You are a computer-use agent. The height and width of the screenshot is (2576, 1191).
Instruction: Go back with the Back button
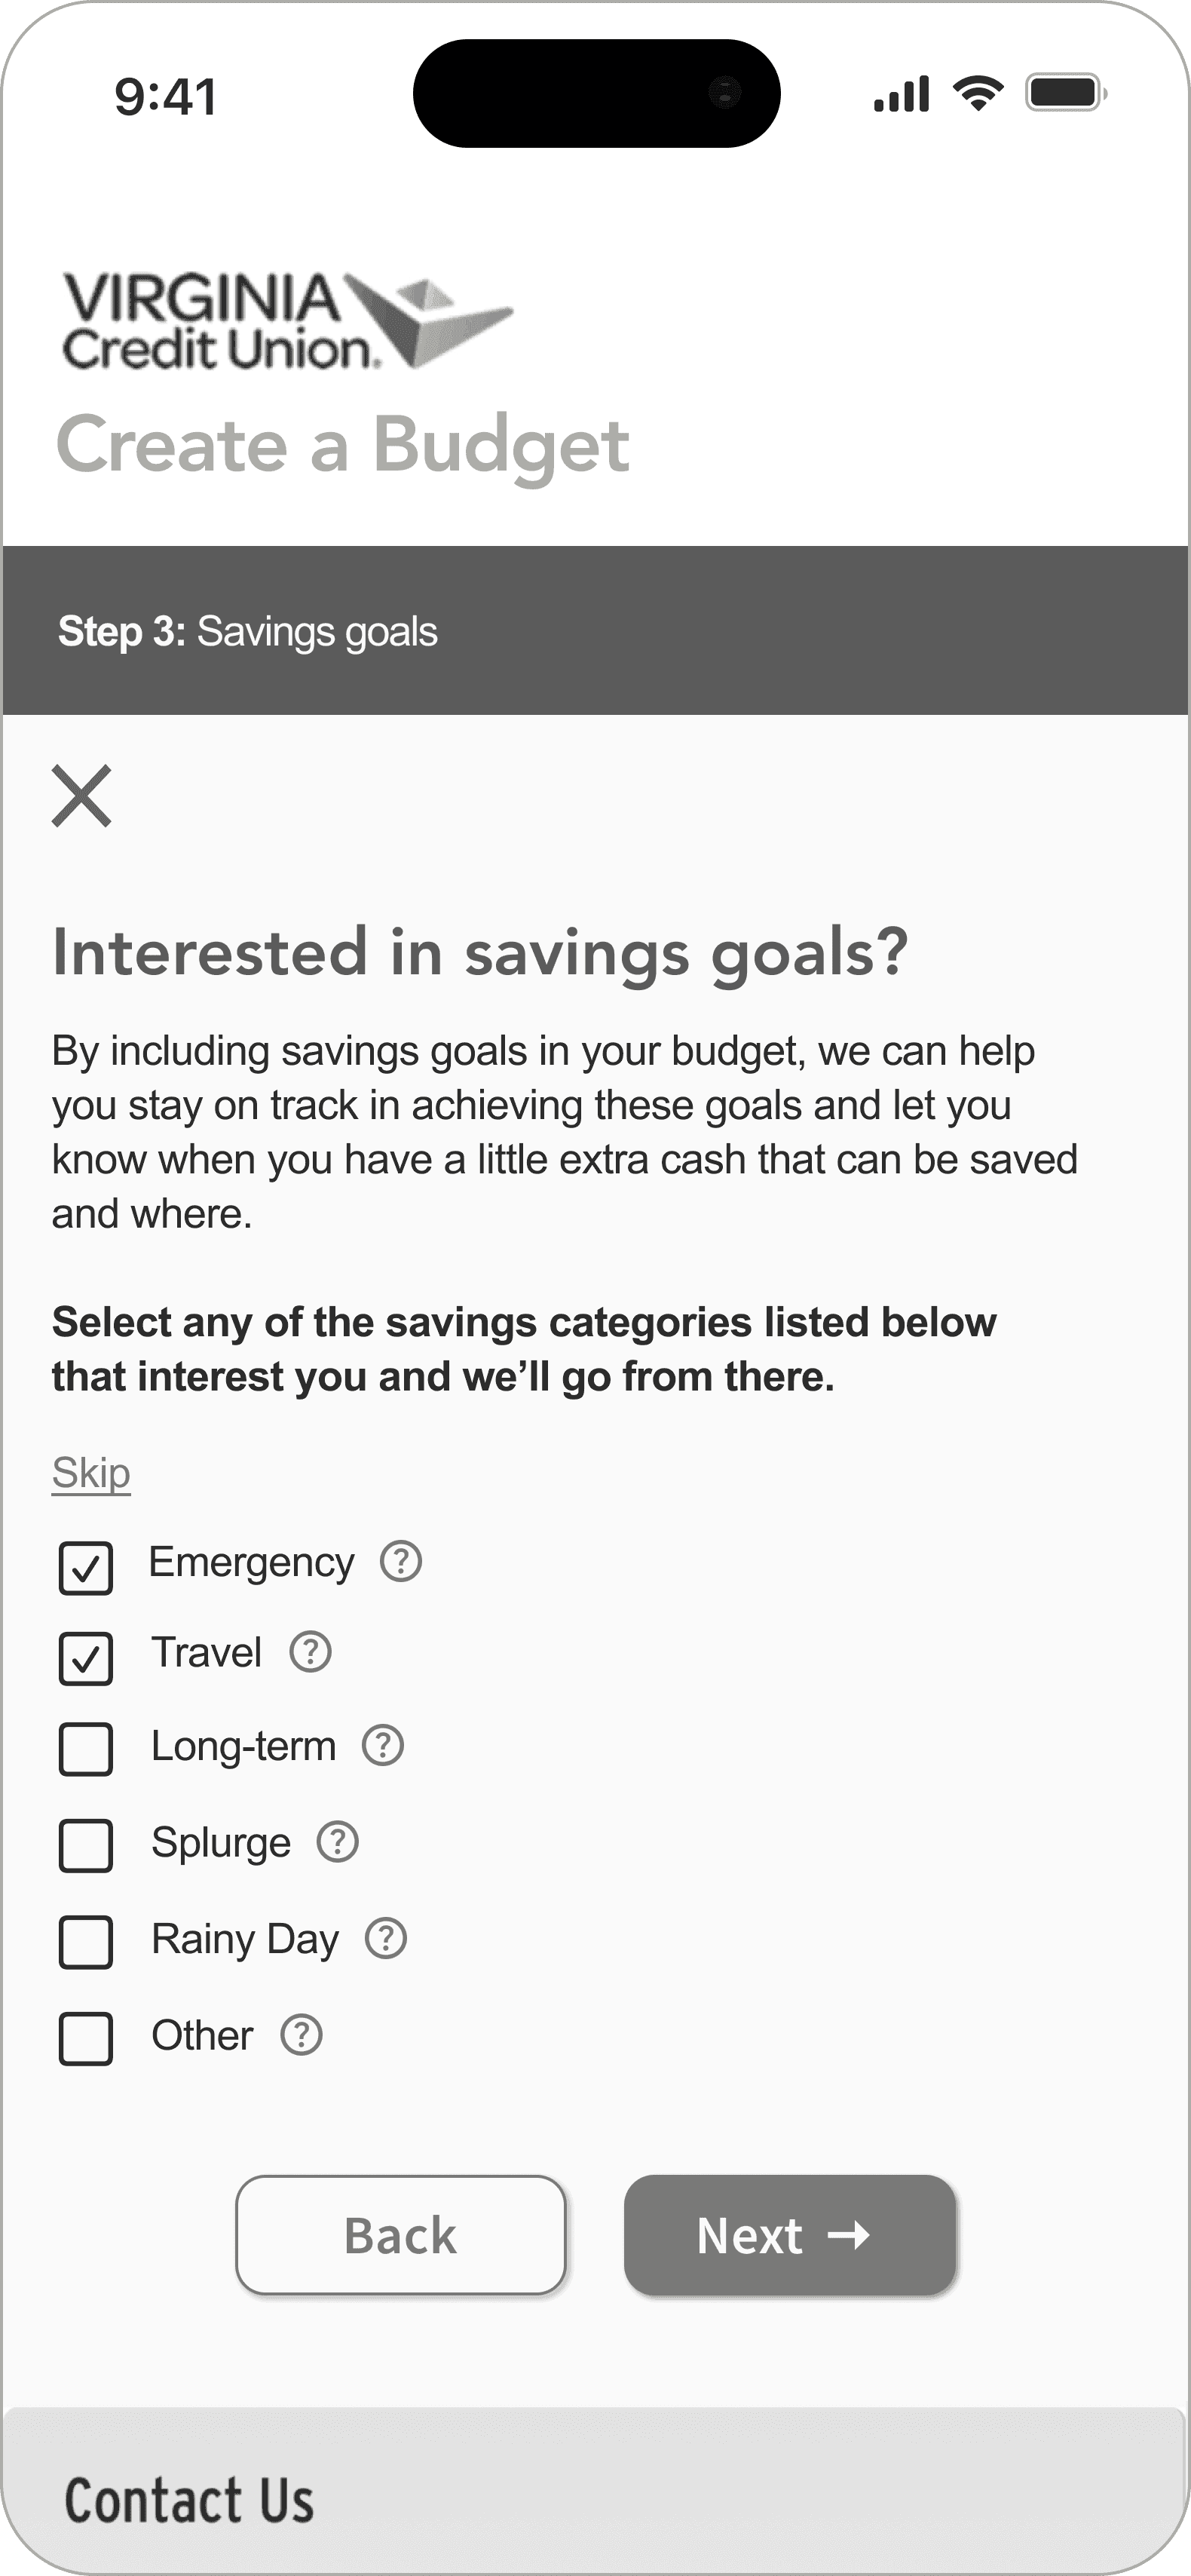[401, 2235]
